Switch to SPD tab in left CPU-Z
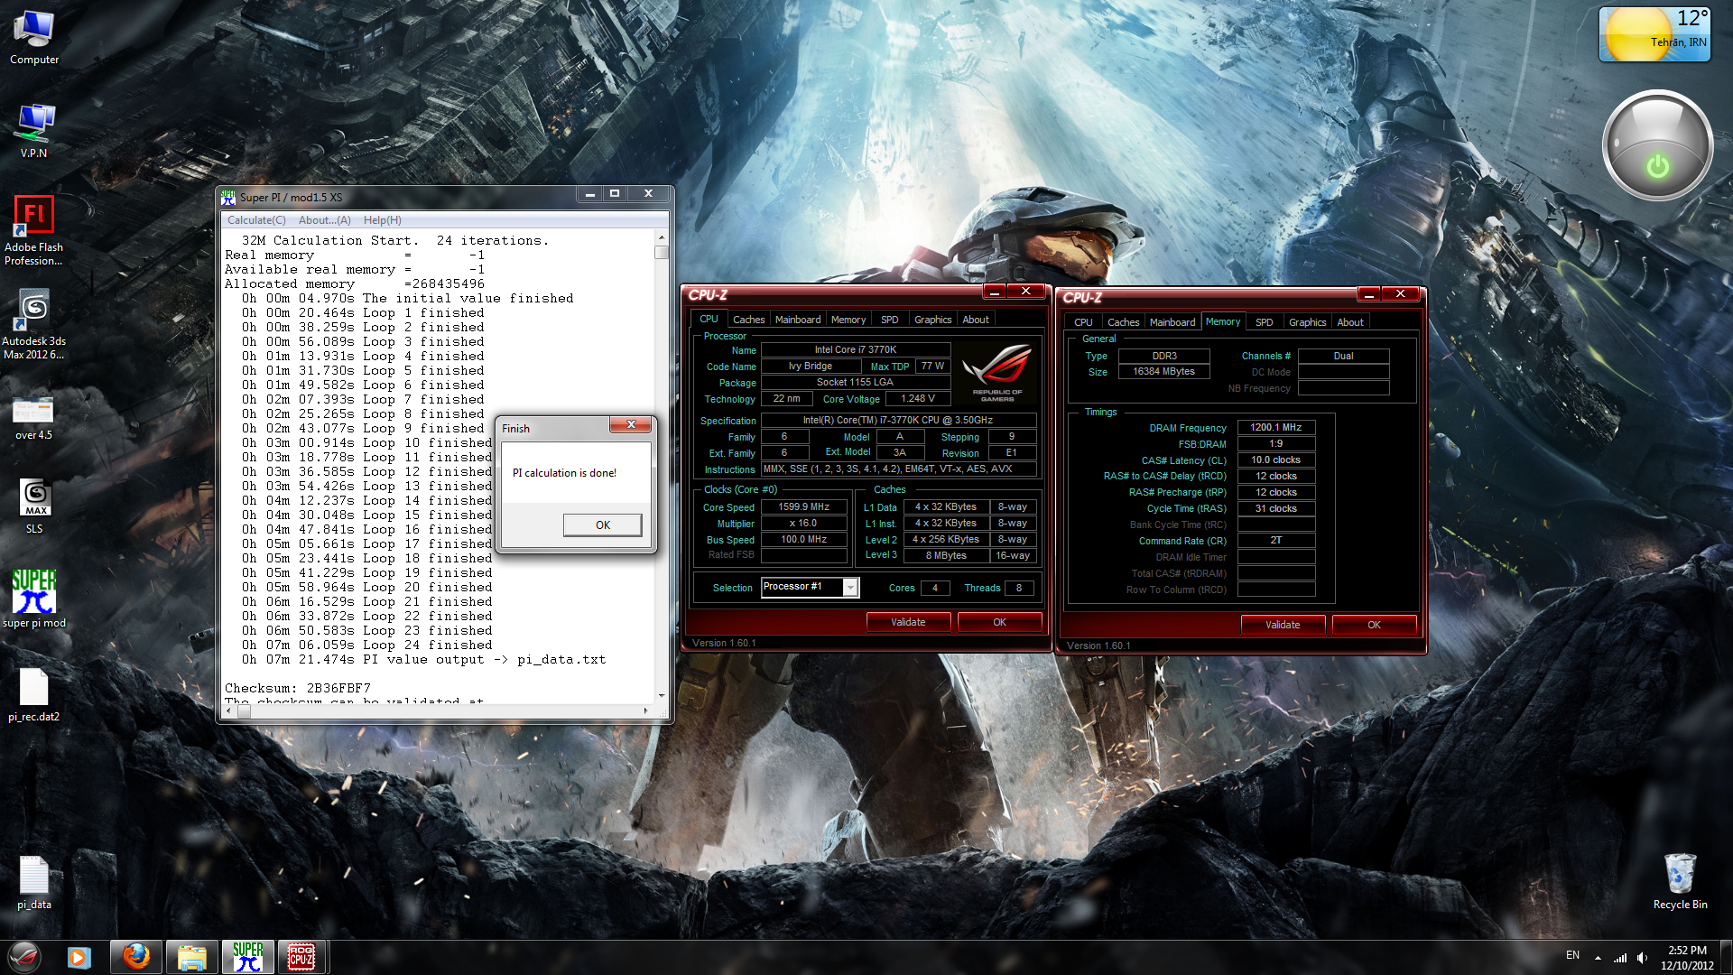This screenshot has width=1733, height=975. (890, 320)
